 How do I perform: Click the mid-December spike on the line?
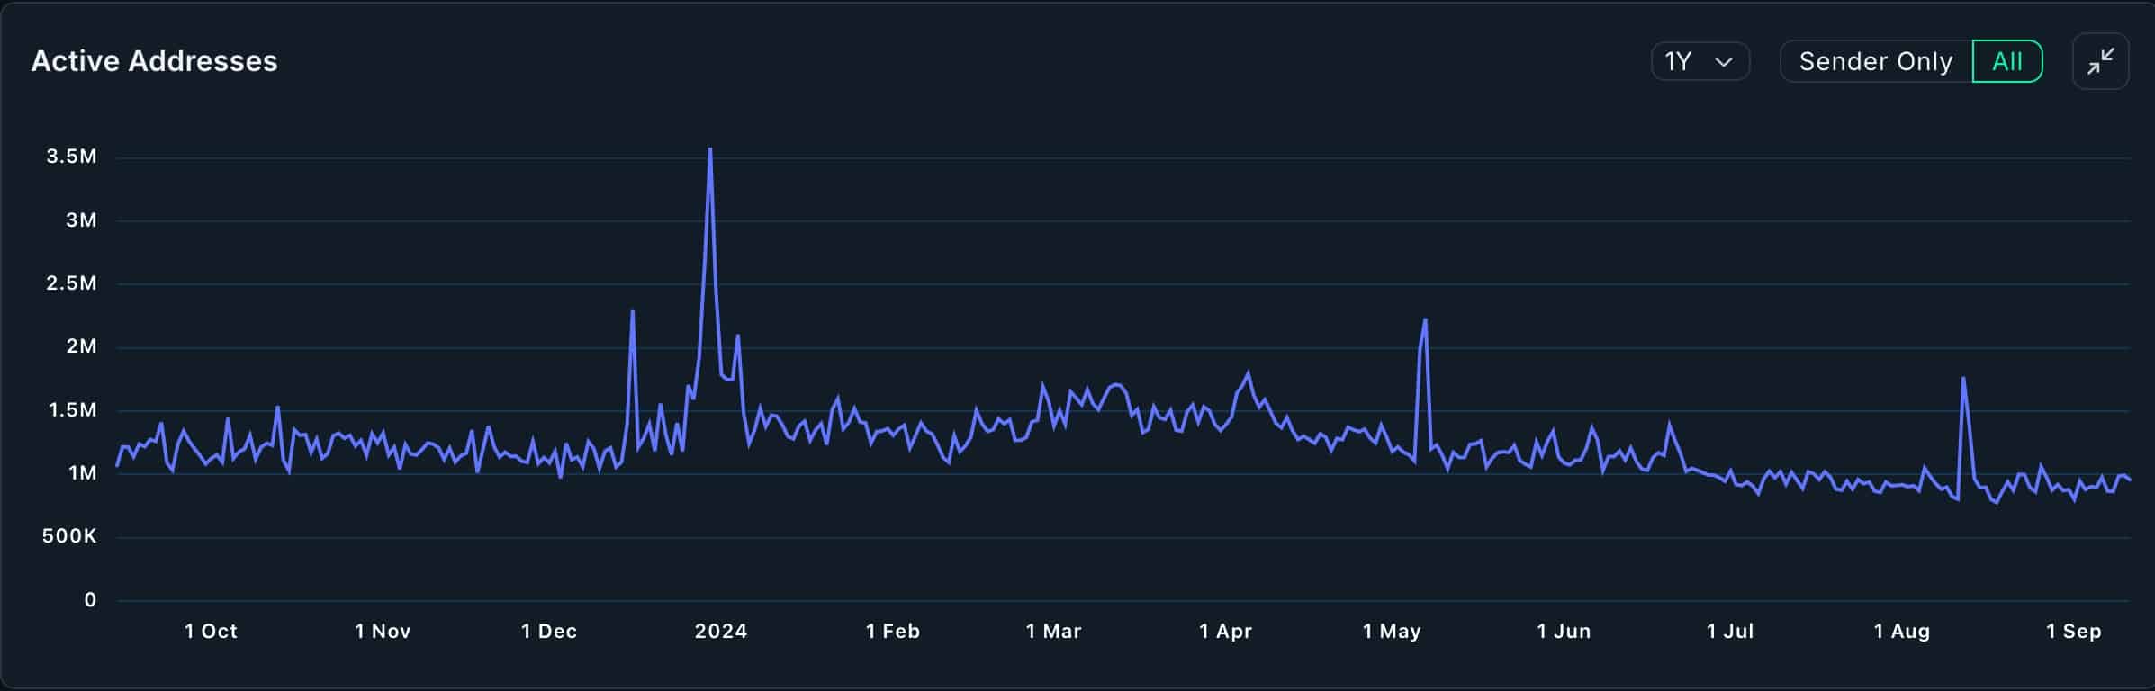pyautogui.click(x=633, y=311)
